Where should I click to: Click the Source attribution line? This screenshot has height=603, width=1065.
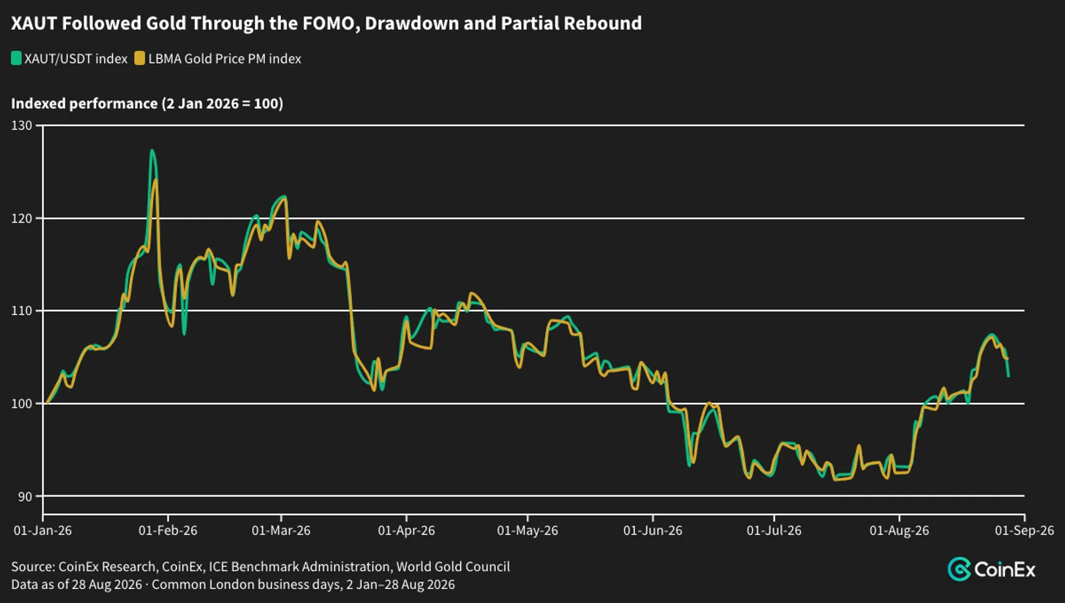(260, 566)
